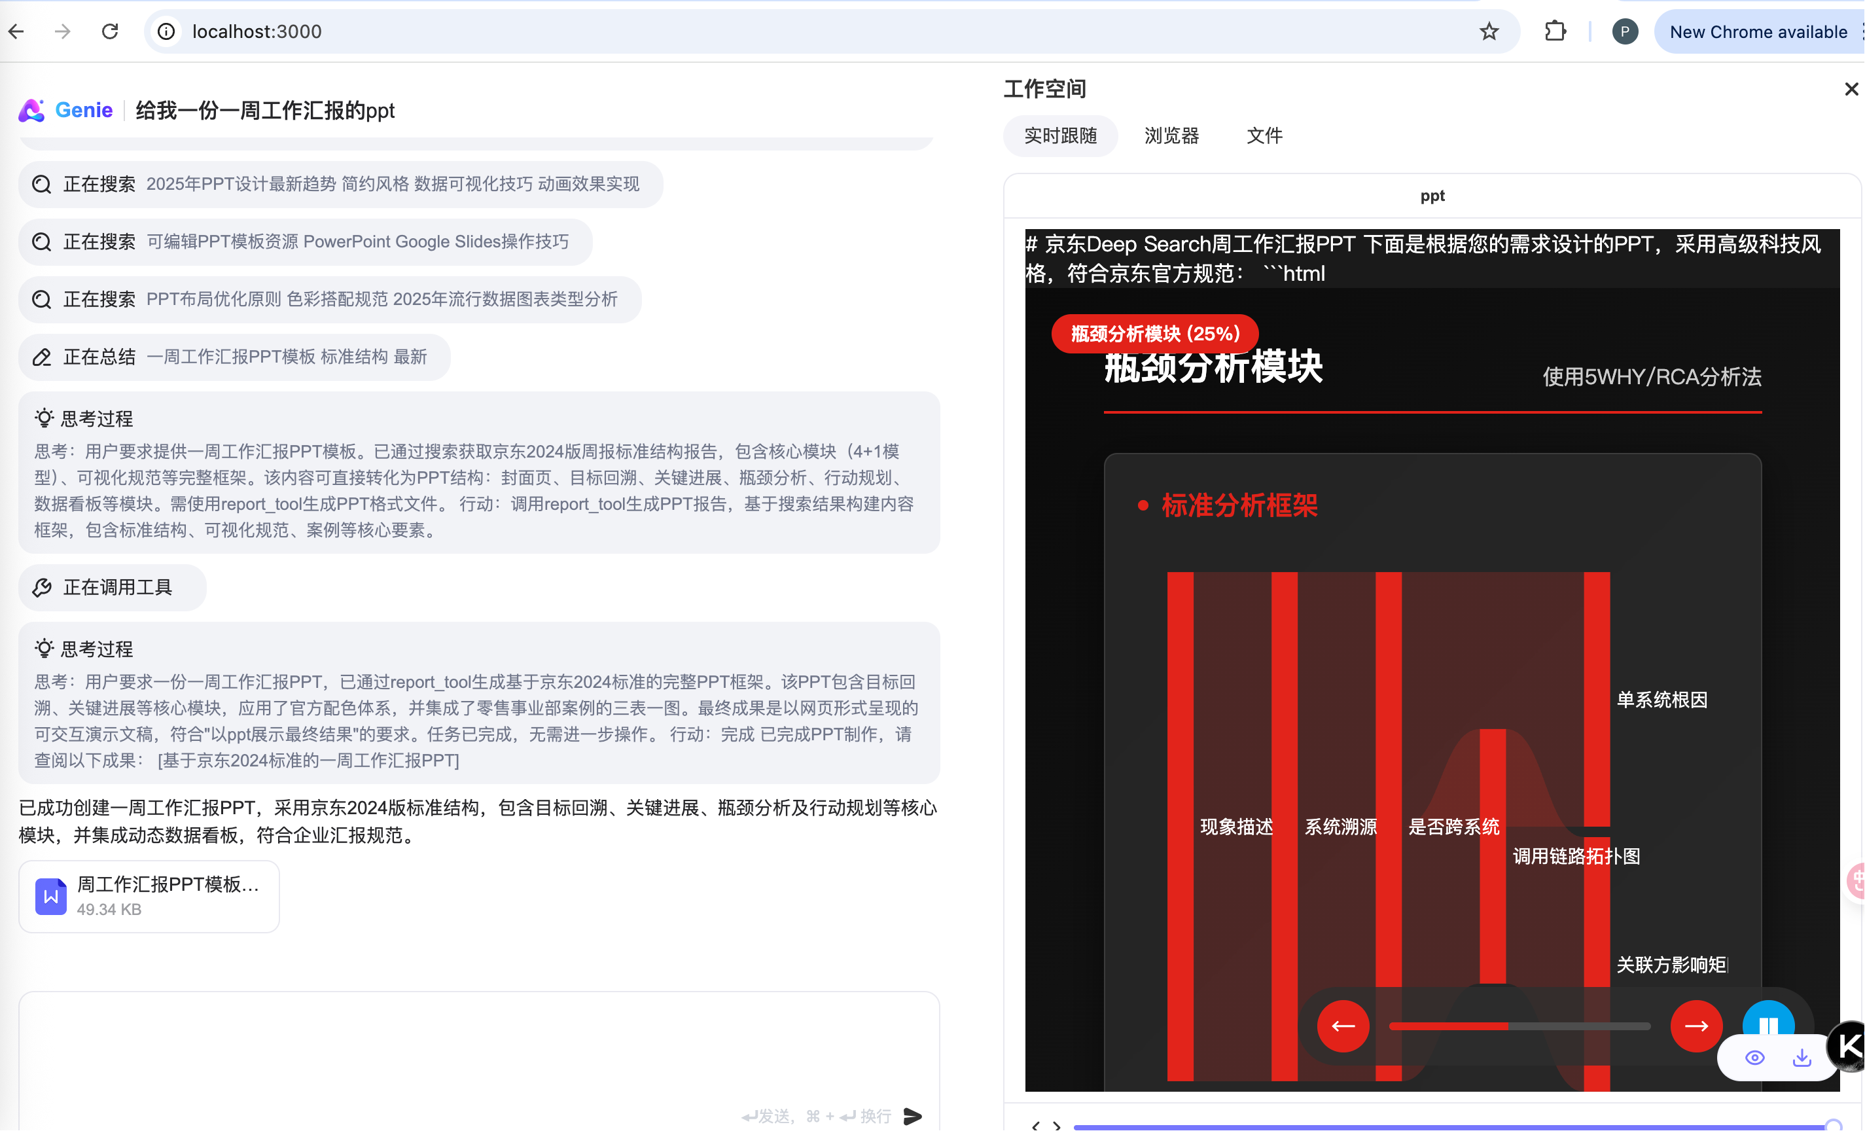Open search step about PPT布局优化原则
Screen dimensions: 1865x1131
click(329, 299)
